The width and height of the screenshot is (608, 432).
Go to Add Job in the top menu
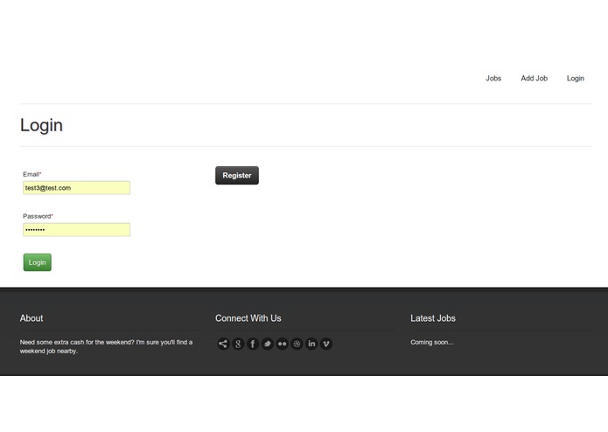click(535, 78)
